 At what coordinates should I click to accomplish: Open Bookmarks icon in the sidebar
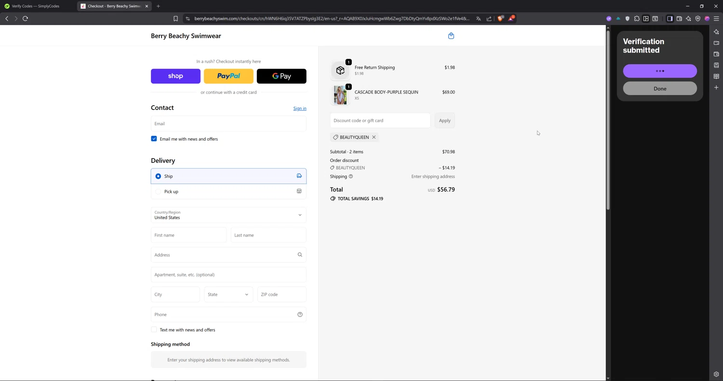tap(716, 65)
